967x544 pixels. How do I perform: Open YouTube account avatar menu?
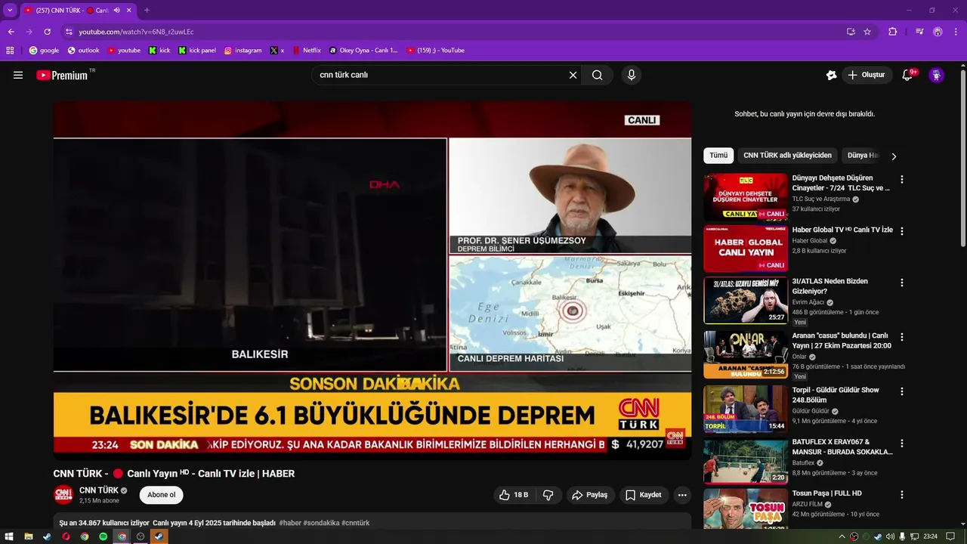pyautogui.click(x=937, y=75)
